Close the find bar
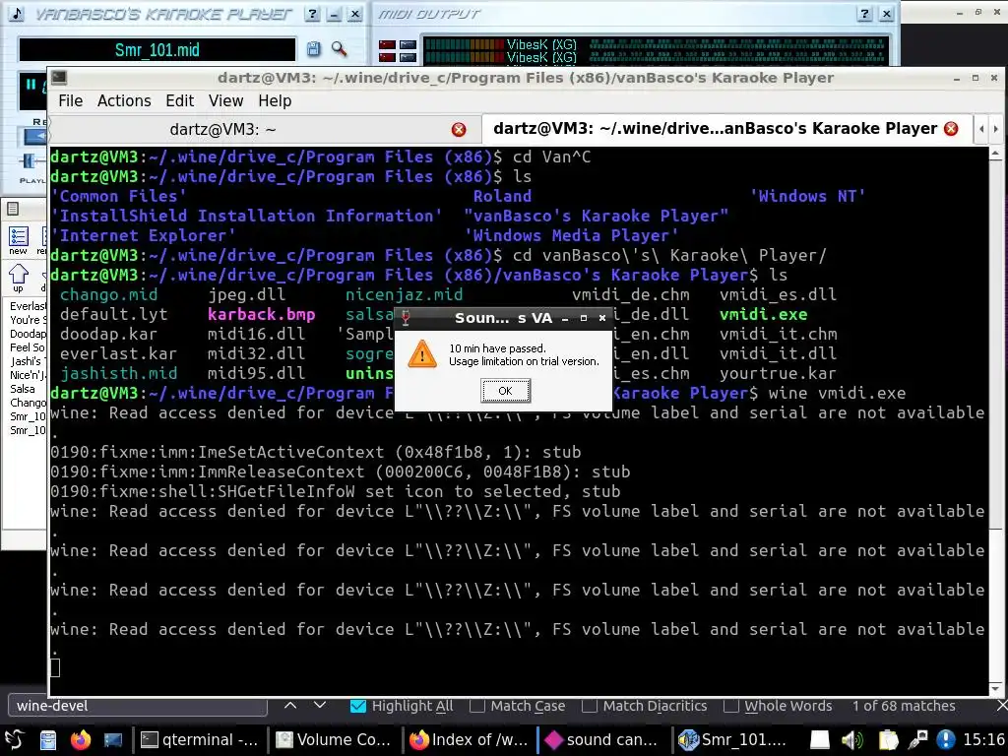1008x756 pixels. coord(1001,706)
